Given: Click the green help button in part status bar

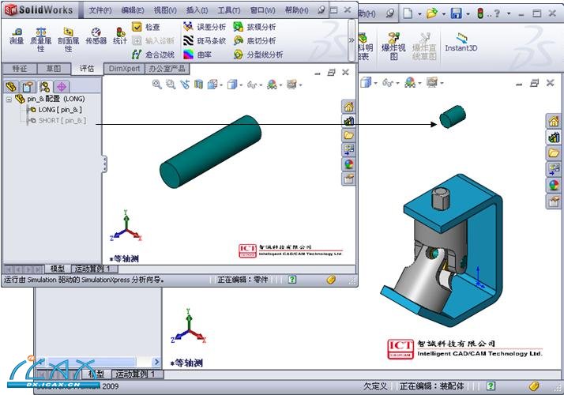Looking at the screenshot, I should point(292,280).
